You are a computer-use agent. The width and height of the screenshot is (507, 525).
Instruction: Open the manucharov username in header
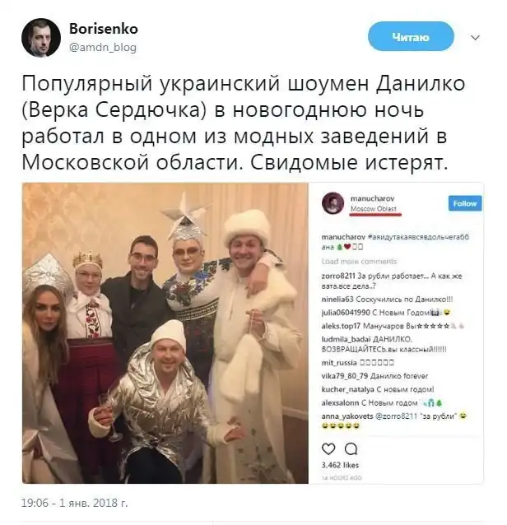(372, 198)
